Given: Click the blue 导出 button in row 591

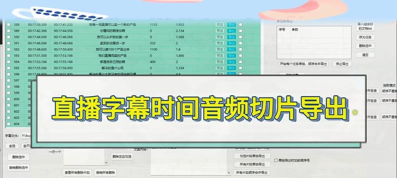Looking at the screenshot, I should point(231,43).
